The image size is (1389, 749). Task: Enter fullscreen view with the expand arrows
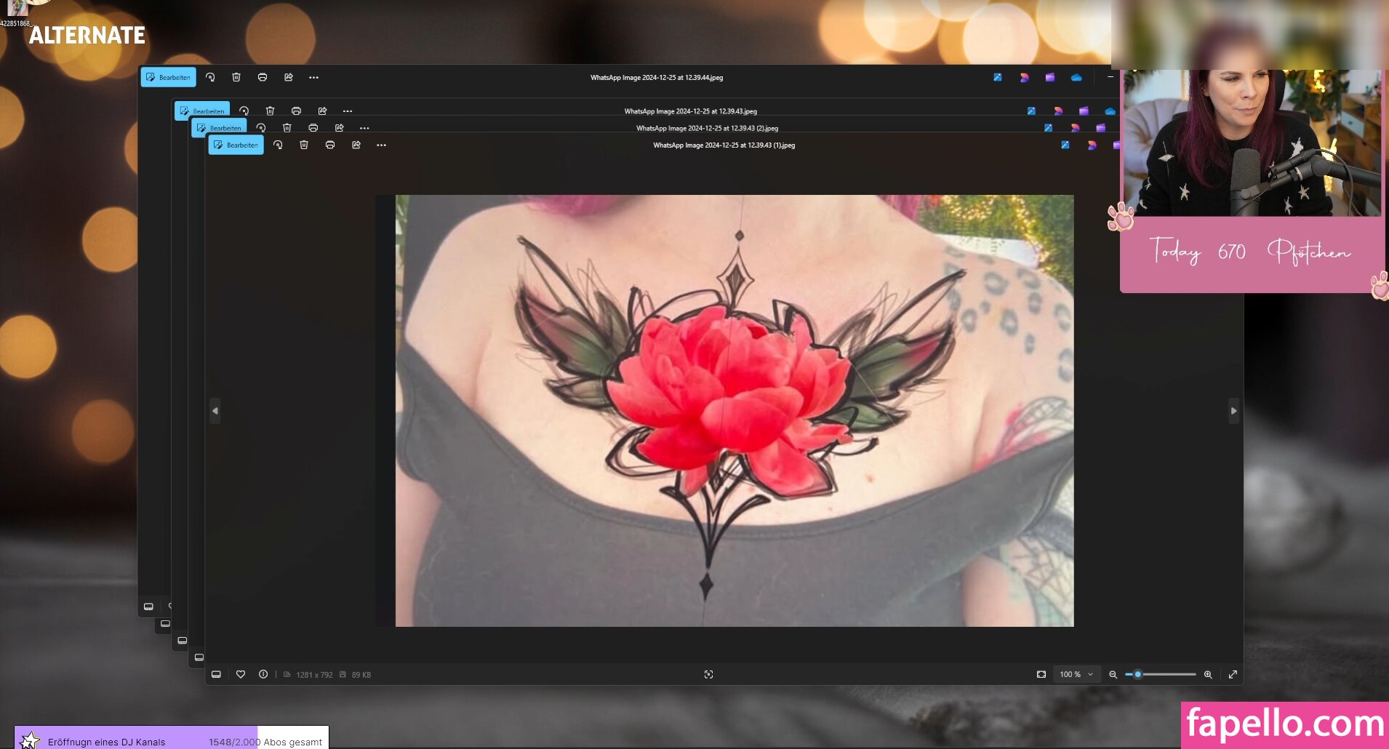coord(1233,674)
